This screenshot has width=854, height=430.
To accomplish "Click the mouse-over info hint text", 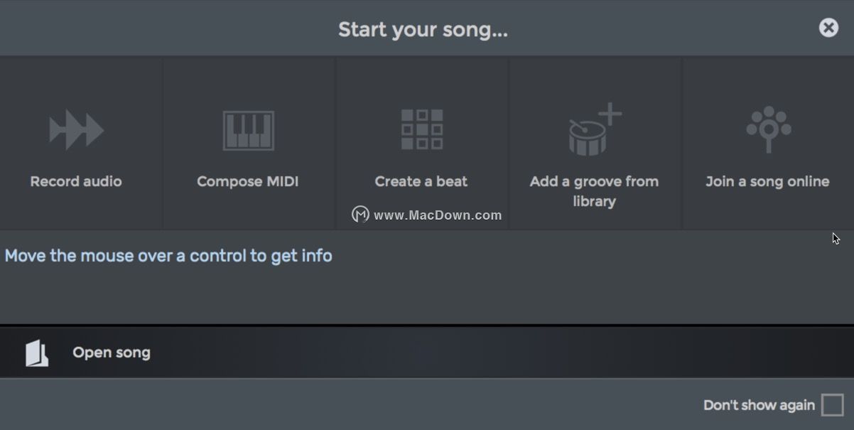I will tap(168, 256).
